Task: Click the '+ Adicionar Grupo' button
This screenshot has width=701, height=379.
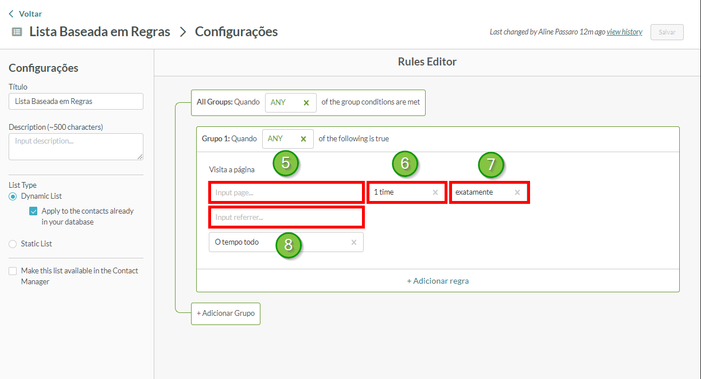Action: pyautogui.click(x=225, y=314)
